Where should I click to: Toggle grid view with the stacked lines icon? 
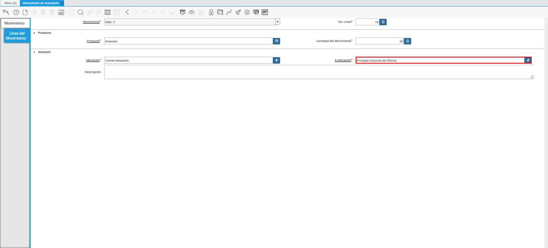point(107,12)
